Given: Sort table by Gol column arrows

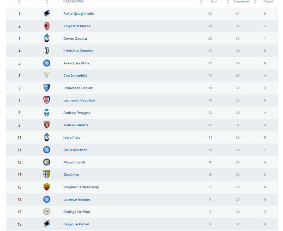Looking at the screenshot, I should coord(201,2).
